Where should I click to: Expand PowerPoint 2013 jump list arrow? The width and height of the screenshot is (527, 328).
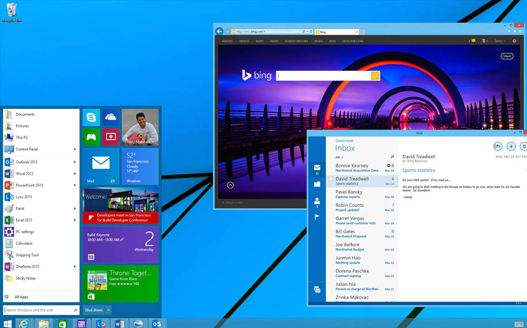coord(75,185)
